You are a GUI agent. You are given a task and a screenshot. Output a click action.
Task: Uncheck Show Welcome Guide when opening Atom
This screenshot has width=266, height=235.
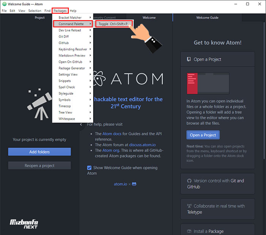coord(89,168)
